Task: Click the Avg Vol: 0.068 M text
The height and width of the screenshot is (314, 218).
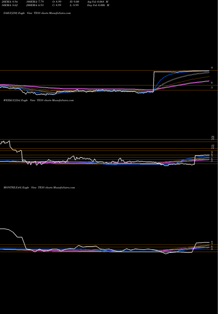Action: click(x=98, y=2)
